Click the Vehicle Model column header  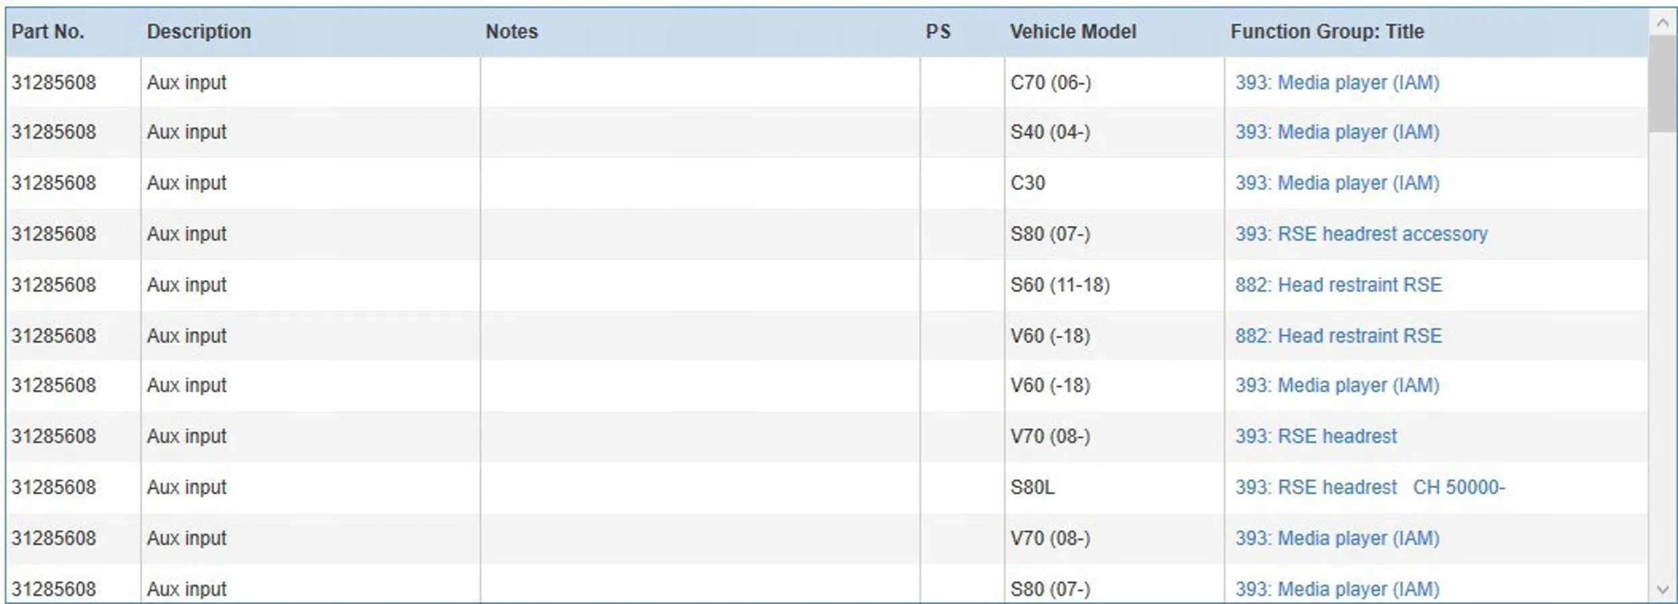pyautogui.click(x=1073, y=32)
